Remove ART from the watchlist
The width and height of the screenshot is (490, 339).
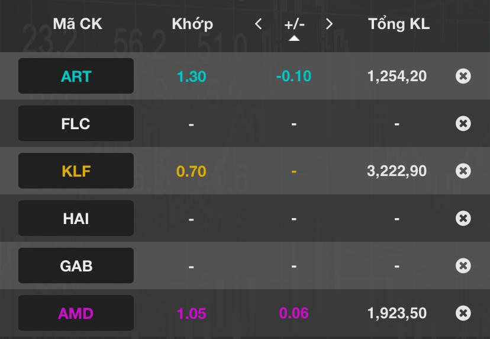click(463, 76)
